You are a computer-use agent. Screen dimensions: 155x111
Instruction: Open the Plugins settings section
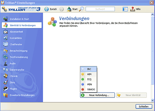coord(22,89)
